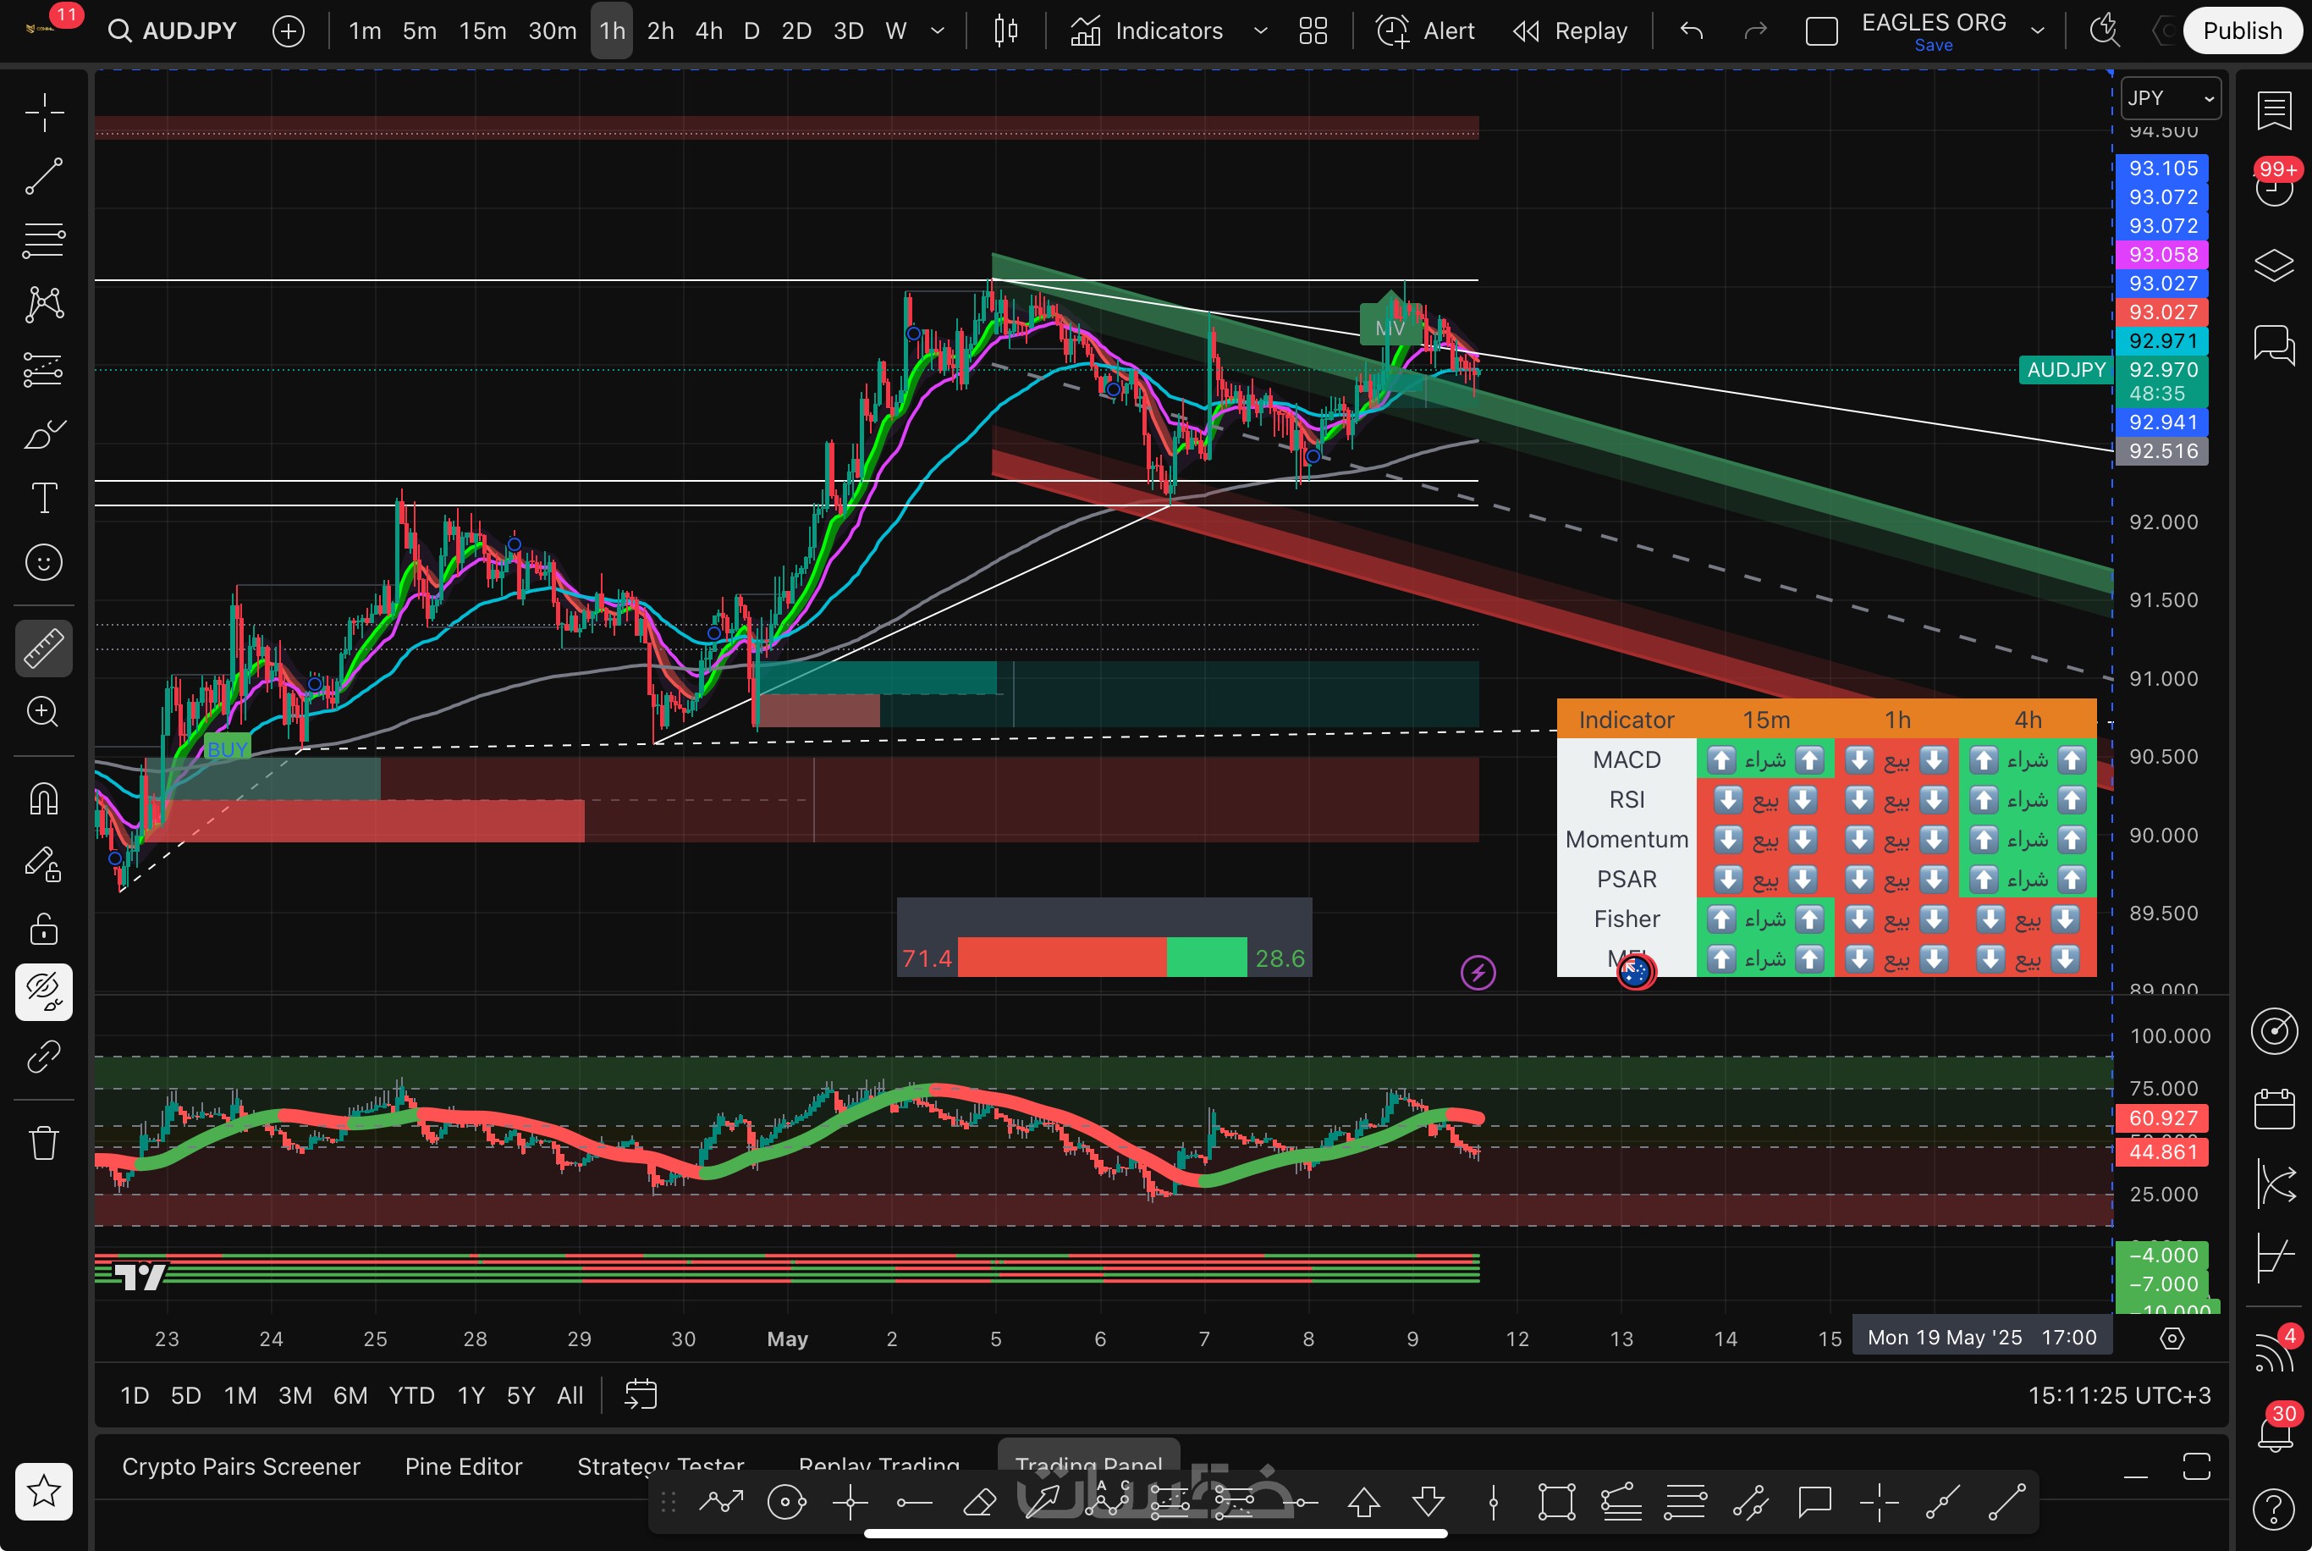Toggle hide all drawings eye icon

click(x=43, y=992)
